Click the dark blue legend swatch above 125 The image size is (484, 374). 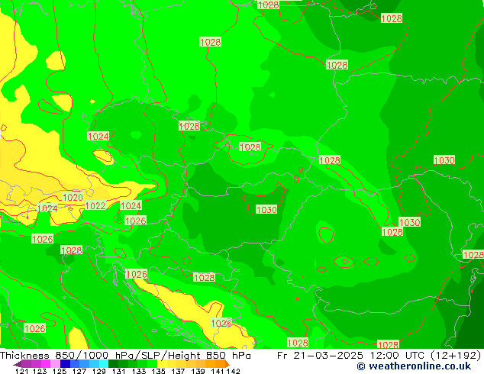click(65, 363)
